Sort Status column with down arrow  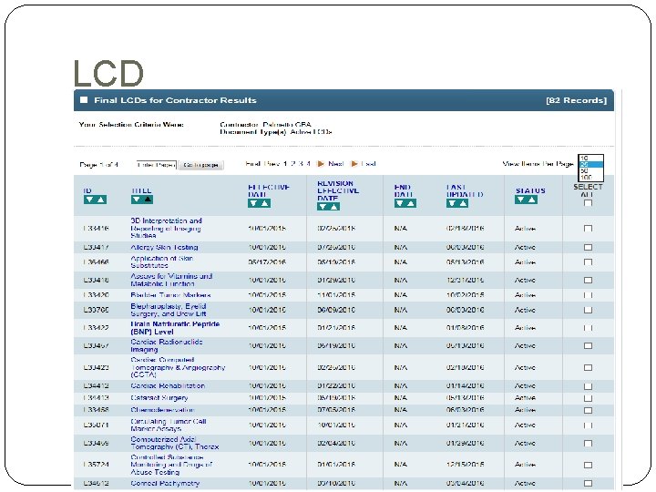520,200
